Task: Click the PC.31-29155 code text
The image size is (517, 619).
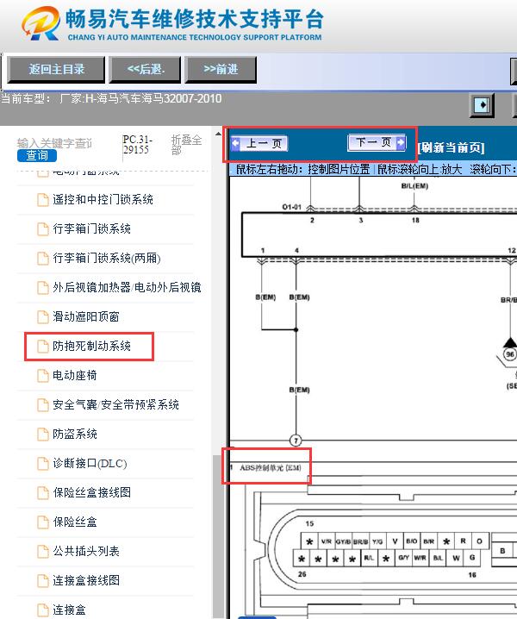Action: pyautogui.click(x=137, y=145)
